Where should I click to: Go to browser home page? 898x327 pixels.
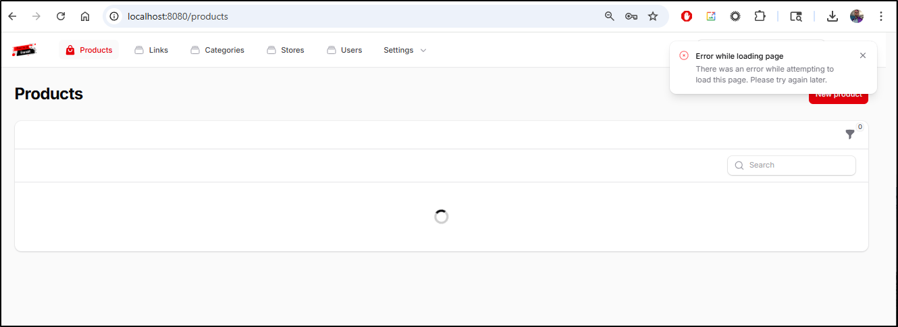85,16
